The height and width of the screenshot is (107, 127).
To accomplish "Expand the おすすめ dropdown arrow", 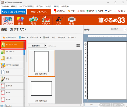I will click(x=76, y=37).
